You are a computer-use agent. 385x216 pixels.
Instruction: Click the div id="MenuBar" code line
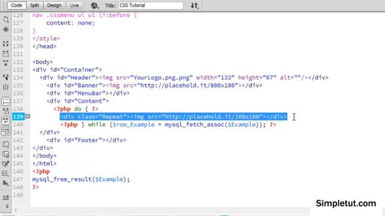click(x=88, y=93)
